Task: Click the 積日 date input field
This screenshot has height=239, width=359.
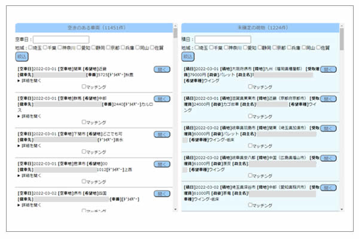Action: [x=223, y=39]
